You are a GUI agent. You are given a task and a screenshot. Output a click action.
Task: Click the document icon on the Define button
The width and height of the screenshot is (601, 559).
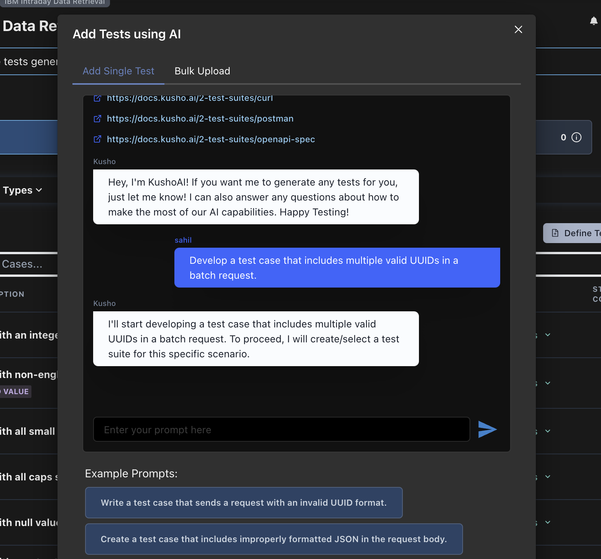(x=555, y=233)
